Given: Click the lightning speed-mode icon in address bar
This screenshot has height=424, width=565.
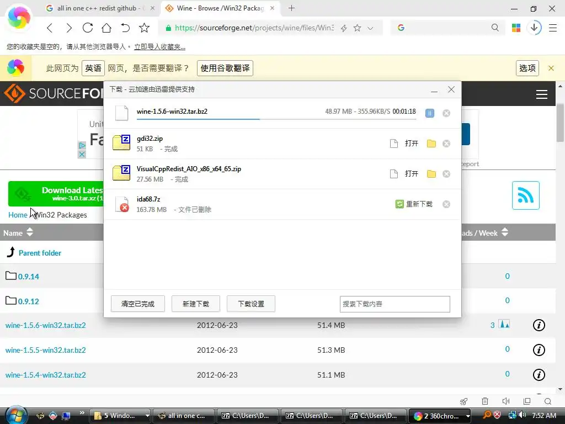Looking at the screenshot, I should click(344, 28).
